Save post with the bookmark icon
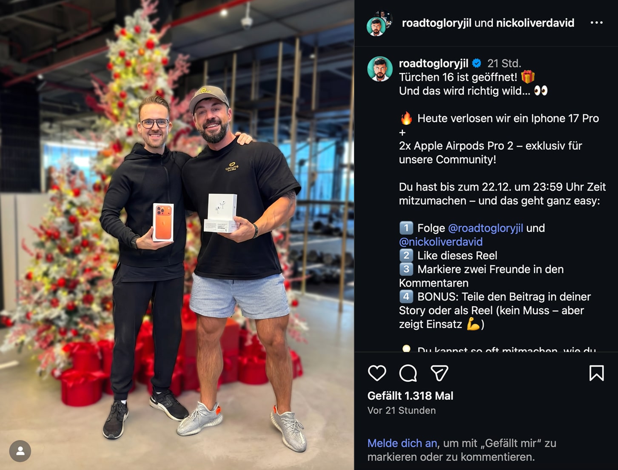 [x=596, y=373]
